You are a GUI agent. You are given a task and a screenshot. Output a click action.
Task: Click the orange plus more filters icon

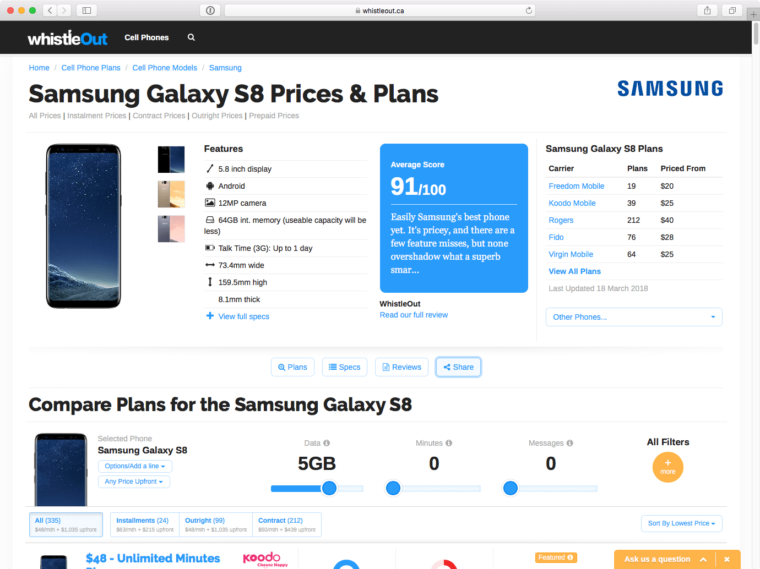tap(667, 467)
